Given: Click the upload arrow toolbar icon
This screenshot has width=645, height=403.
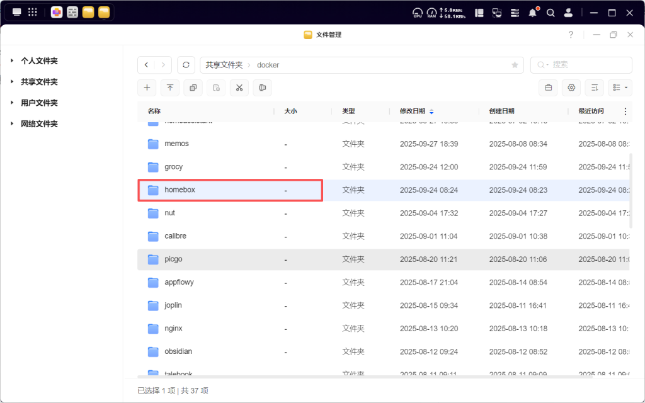Looking at the screenshot, I should (170, 88).
